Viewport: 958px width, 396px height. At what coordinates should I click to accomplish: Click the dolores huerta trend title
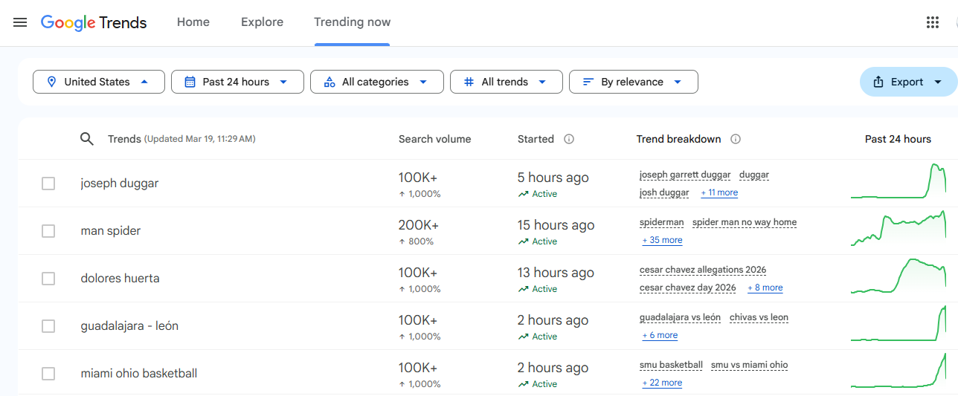click(x=120, y=279)
